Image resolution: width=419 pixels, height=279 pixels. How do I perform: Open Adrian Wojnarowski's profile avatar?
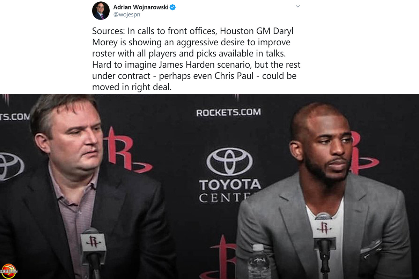click(x=101, y=11)
